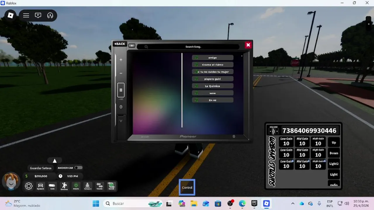Open the Teleport icon

click(88, 186)
